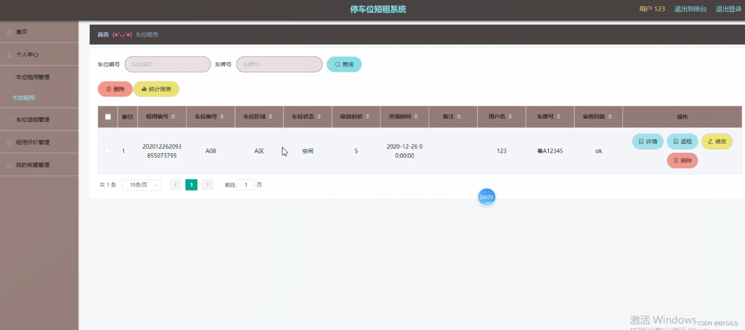The image size is (745, 330).
Task: Open the 10条/页 page size dropdown
Action: [141, 185]
